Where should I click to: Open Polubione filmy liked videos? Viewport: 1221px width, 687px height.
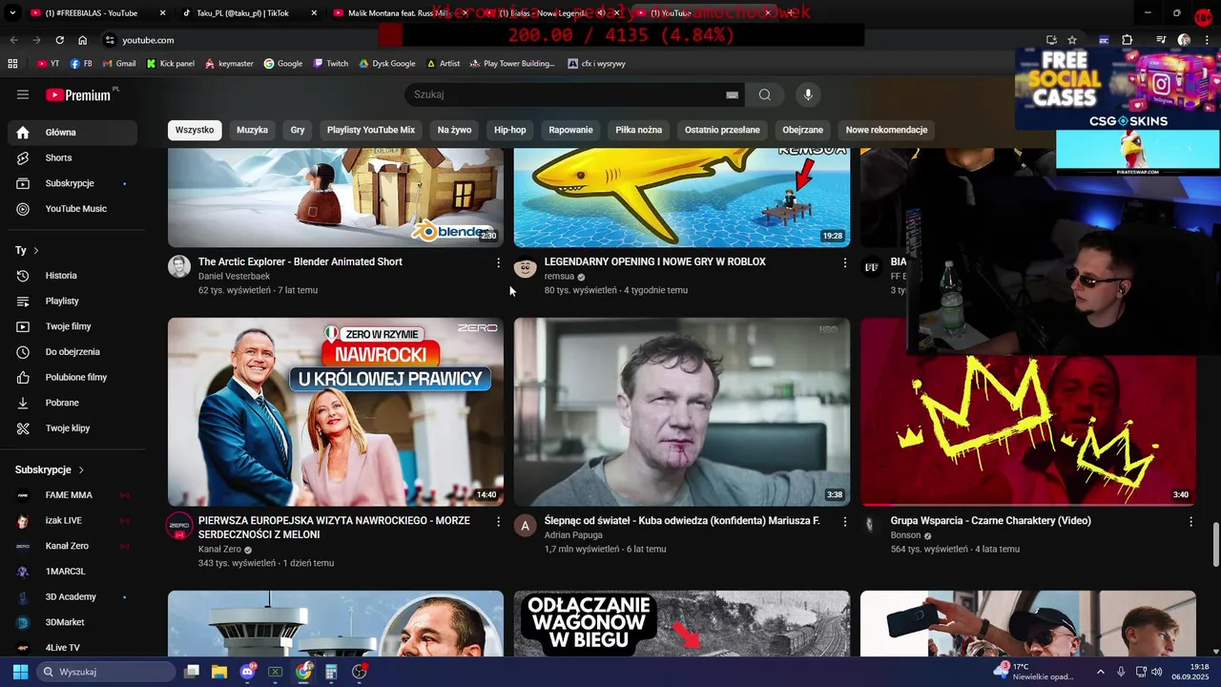(x=72, y=377)
